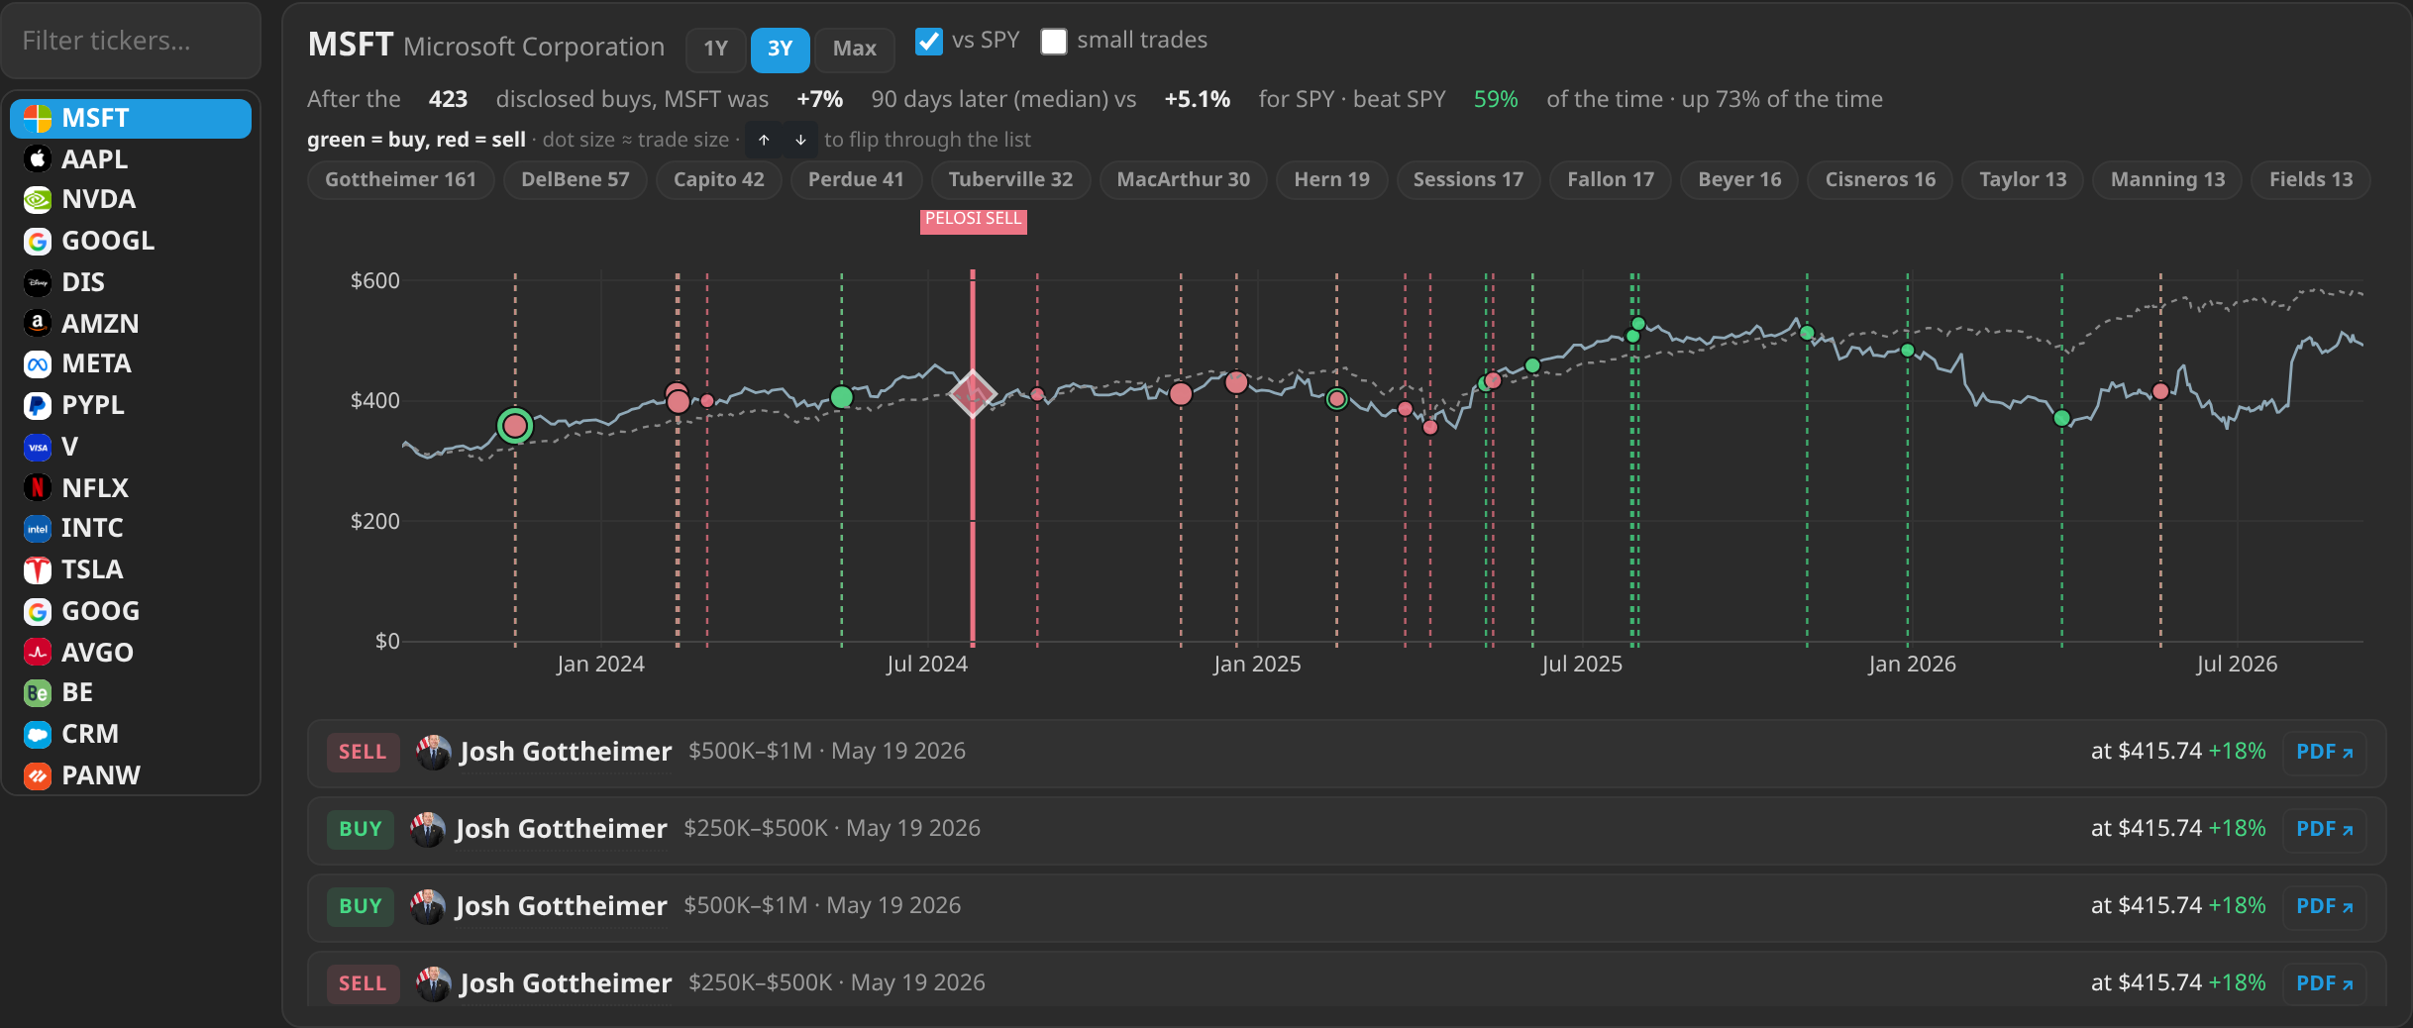Click the Bloom Energy logo icon beside BE
The width and height of the screenshot is (2413, 1028).
coord(38,692)
